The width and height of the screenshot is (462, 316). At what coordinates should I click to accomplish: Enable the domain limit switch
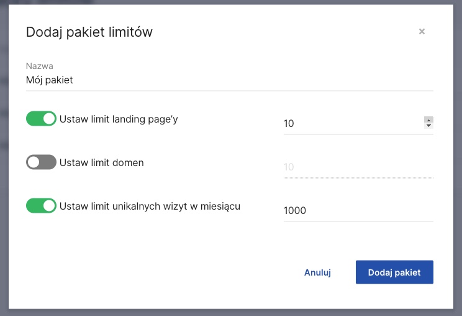tap(41, 162)
